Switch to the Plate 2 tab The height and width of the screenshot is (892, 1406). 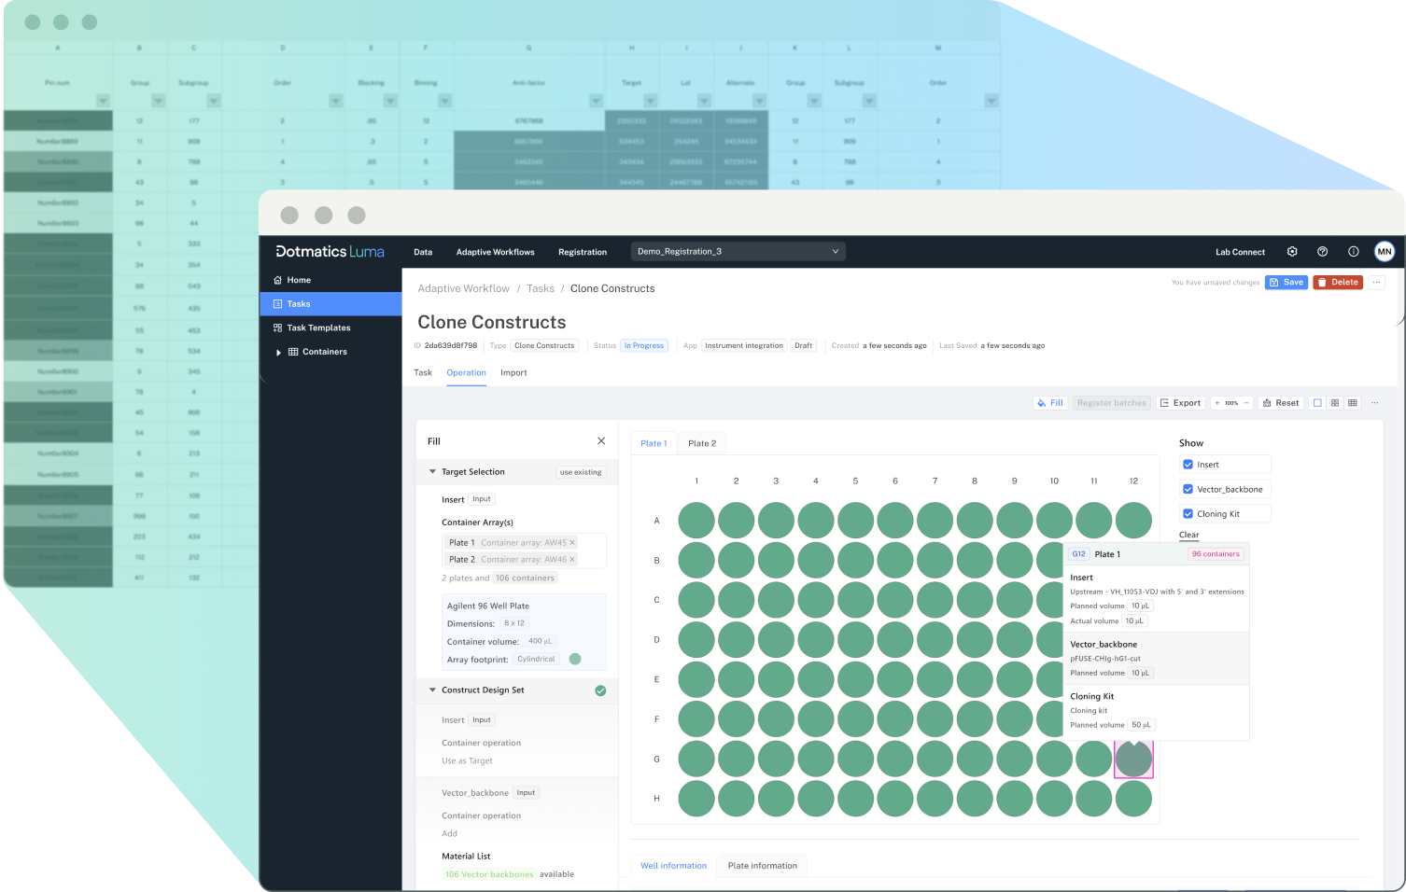pos(702,442)
